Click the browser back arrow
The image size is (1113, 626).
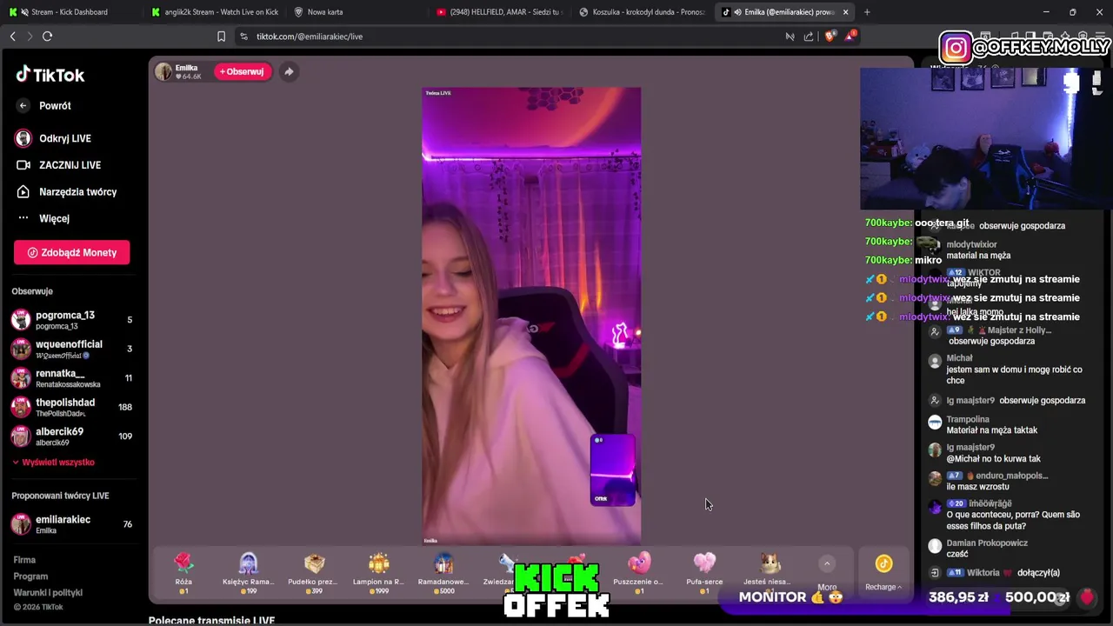pyautogui.click(x=12, y=37)
